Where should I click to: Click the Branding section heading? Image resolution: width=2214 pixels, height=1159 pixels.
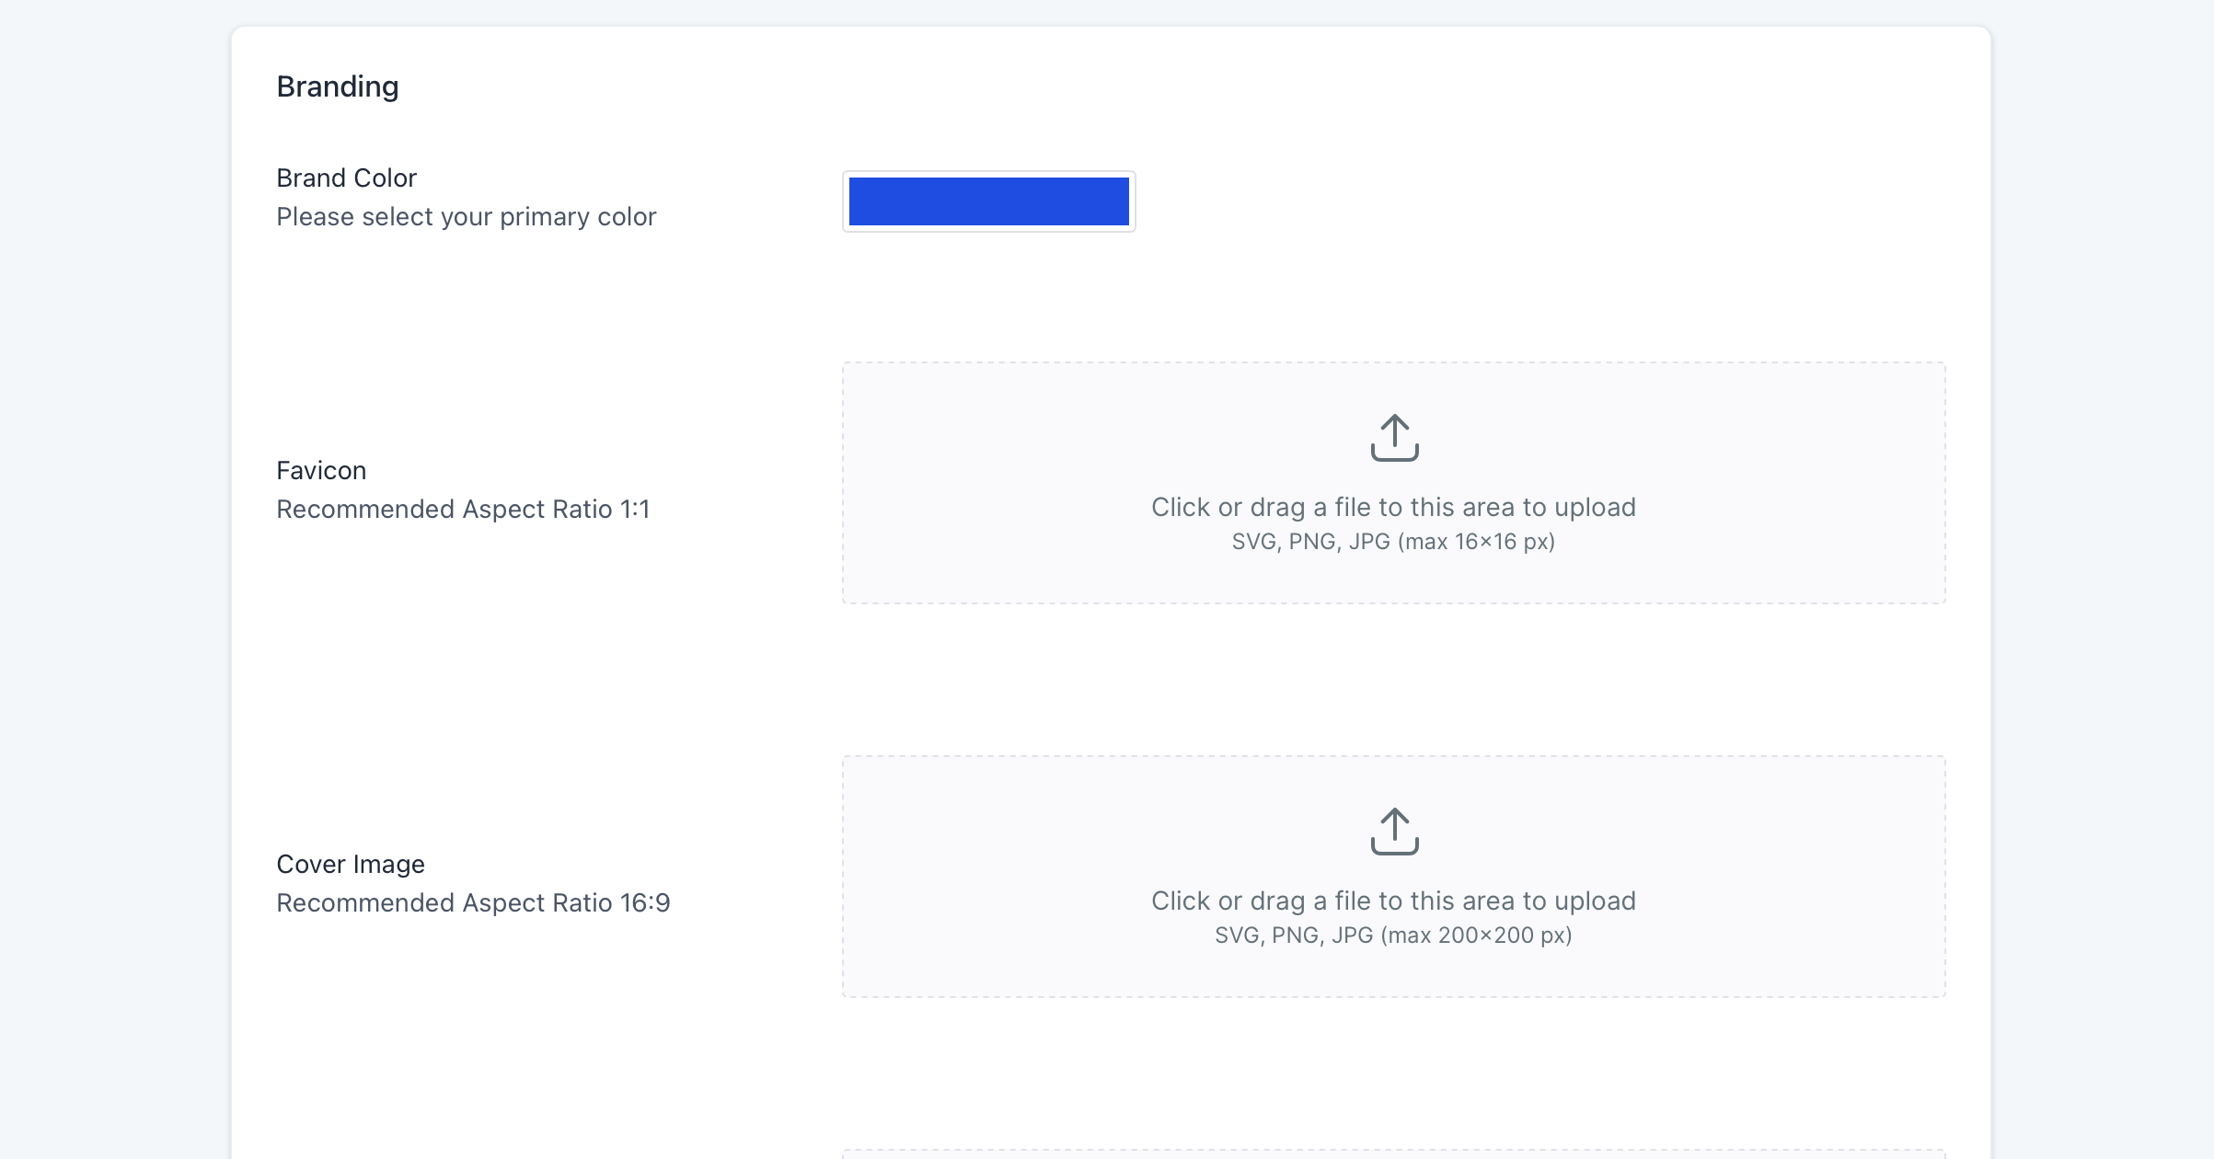[338, 86]
